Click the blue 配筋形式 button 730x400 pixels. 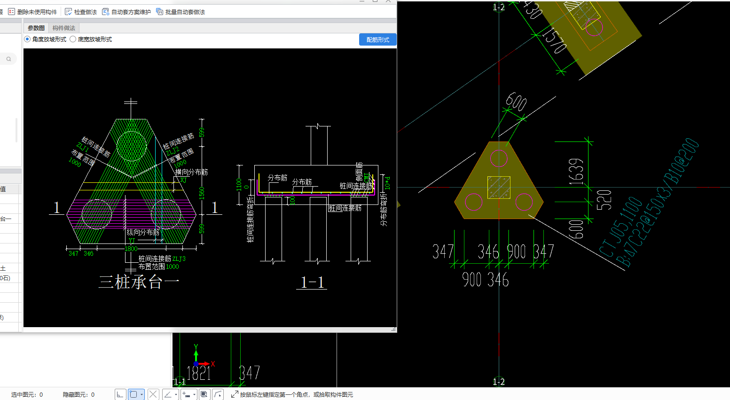pyautogui.click(x=378, y=40)
